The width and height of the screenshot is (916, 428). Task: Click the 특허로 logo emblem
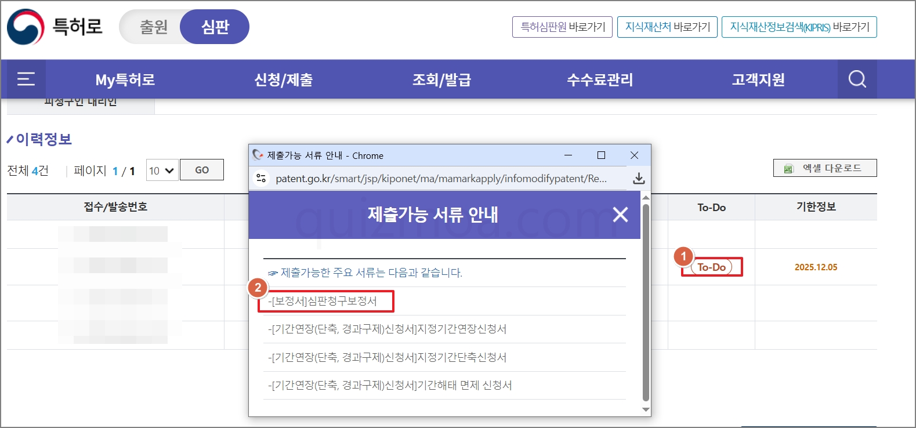pos(26,27)
